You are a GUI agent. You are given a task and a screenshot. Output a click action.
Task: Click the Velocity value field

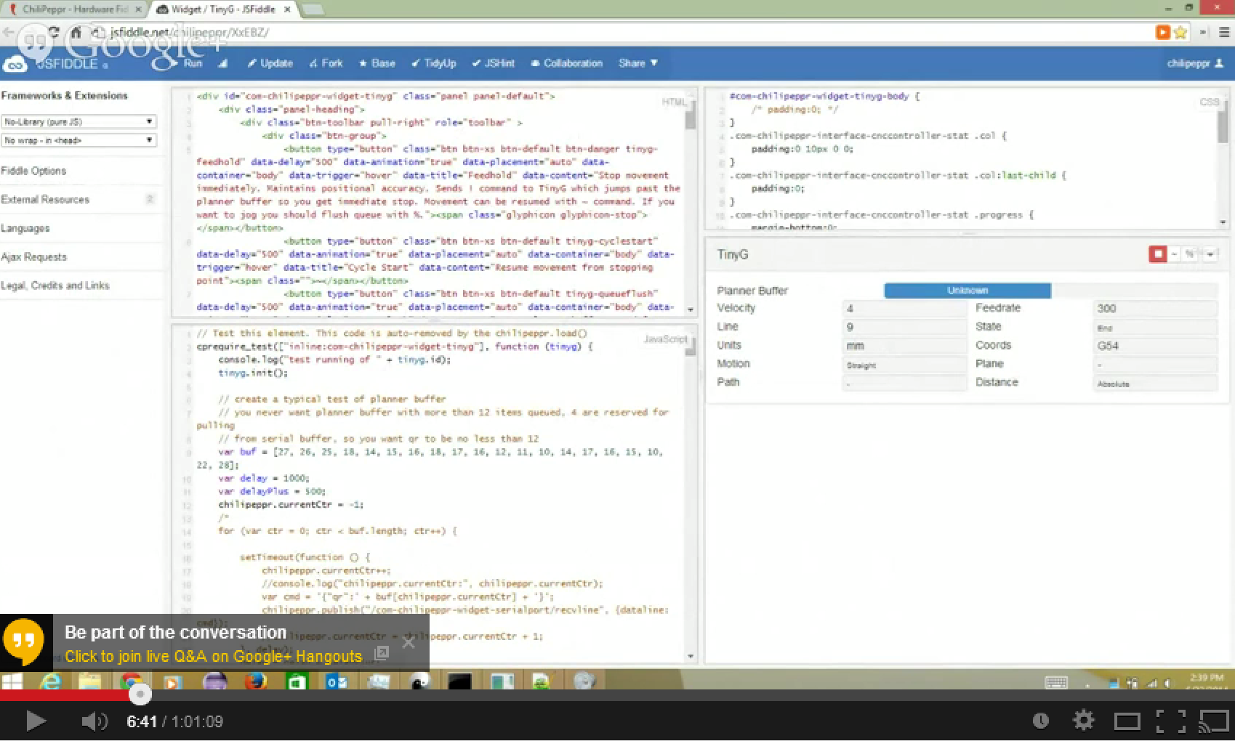pyautogui.click(x=904, y=309)
